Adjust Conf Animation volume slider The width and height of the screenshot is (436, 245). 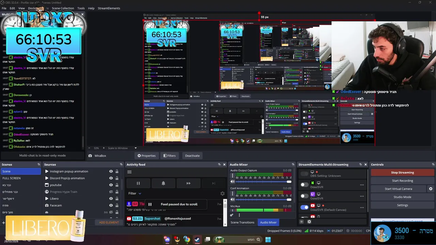pyautogui.click(x=264, y=199)
